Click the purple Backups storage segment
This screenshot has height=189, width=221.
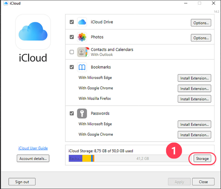76,158
